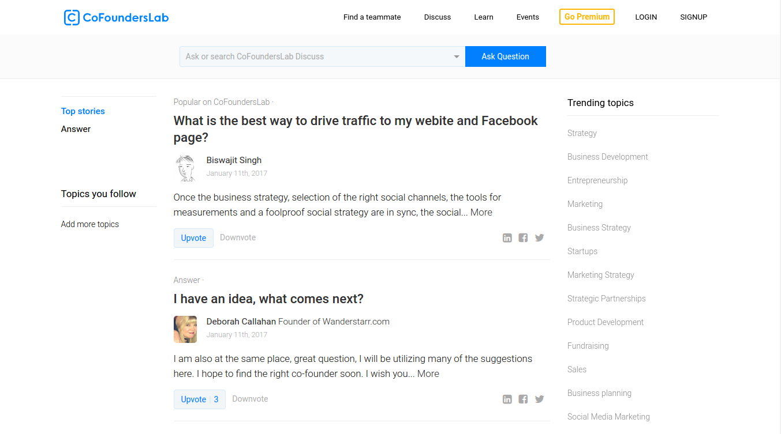
Task: Open the search box dropdown arrow
Action: 456,56
